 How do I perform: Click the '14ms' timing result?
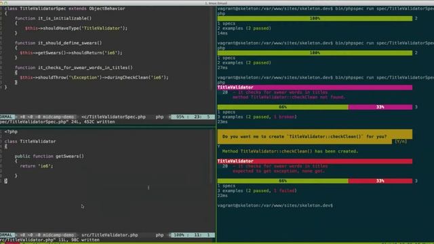pyautogui.click(x=222, y=33)
